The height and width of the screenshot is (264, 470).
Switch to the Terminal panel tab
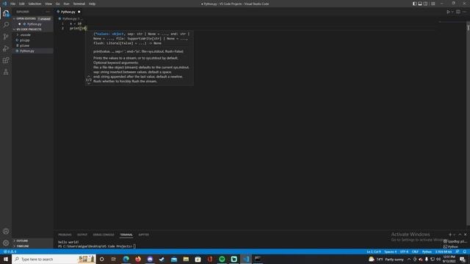126,235
